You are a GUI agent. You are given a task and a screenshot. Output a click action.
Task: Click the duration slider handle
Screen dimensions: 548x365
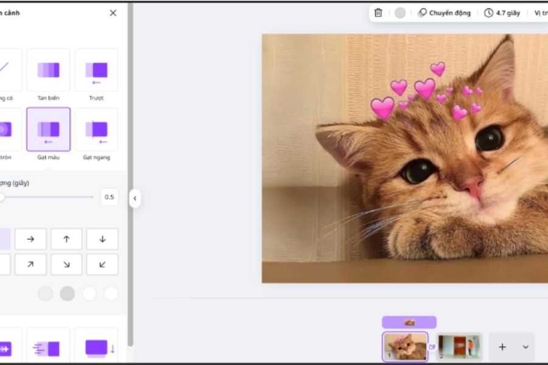[2, 197]
